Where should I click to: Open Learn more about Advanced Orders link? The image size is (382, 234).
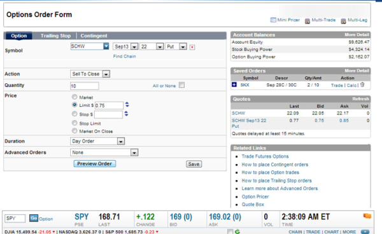[x=279, y=188]
